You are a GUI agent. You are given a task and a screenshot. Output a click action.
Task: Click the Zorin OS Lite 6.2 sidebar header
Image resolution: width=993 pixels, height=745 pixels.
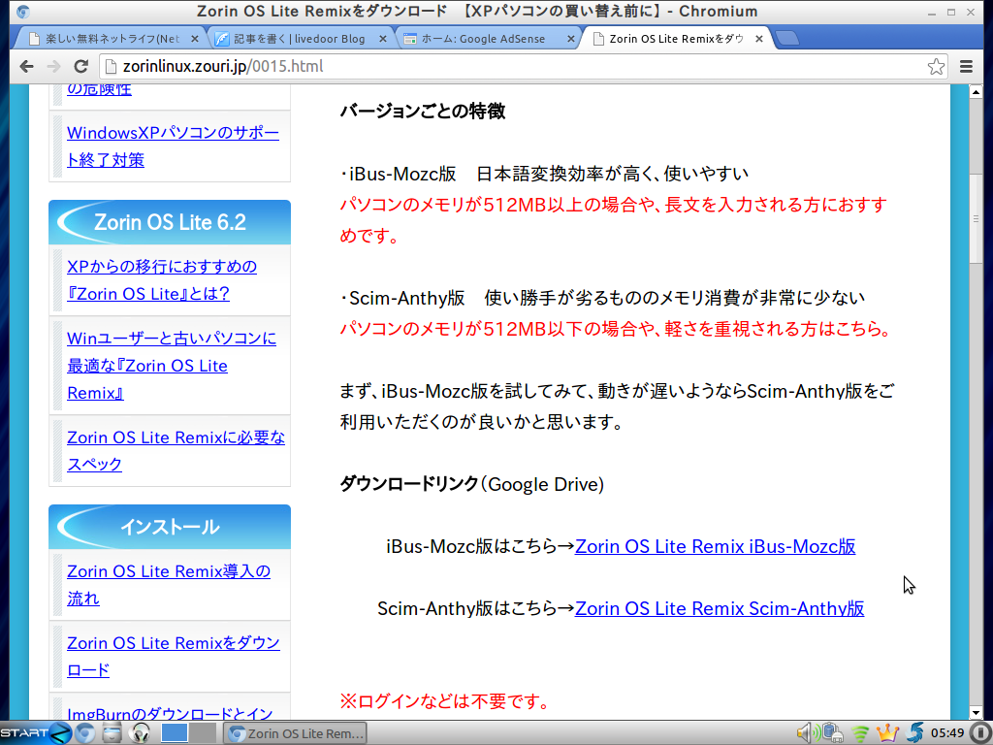click(x=170, y=222)
